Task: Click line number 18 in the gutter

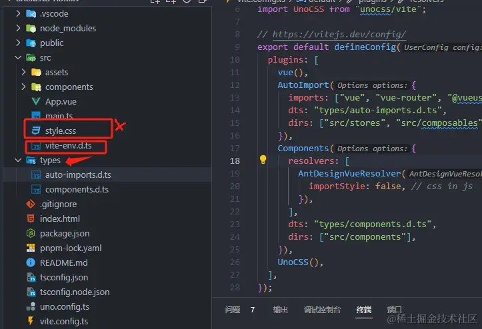Action: [x=235, y=161]
